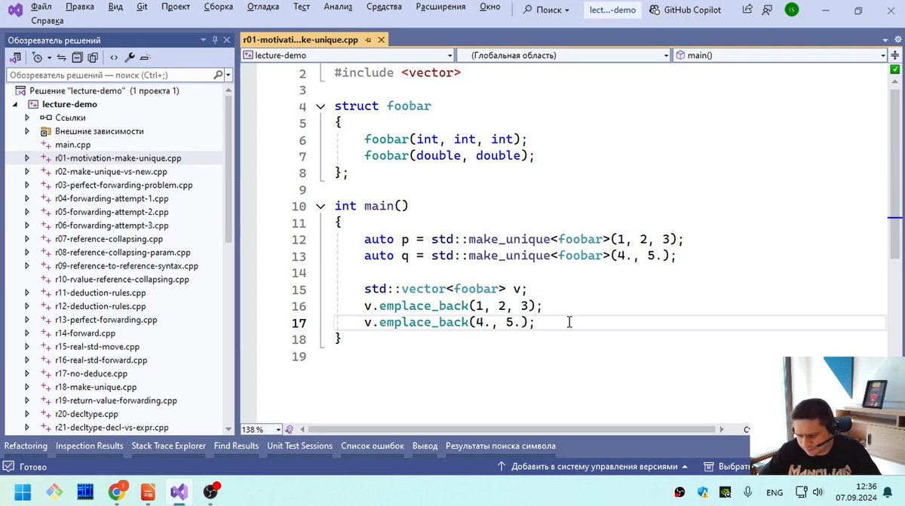The width and height of the screenshot is (905, 506).
Task: Click the OBS Studio icon in the taskbar
Action: click(210, 492)
